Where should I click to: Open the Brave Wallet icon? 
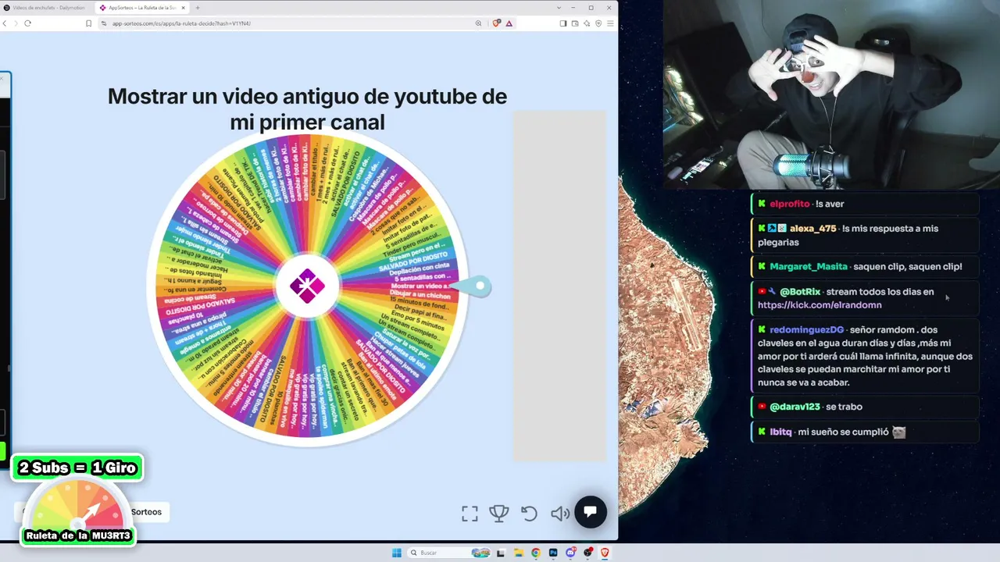point(575,23)
